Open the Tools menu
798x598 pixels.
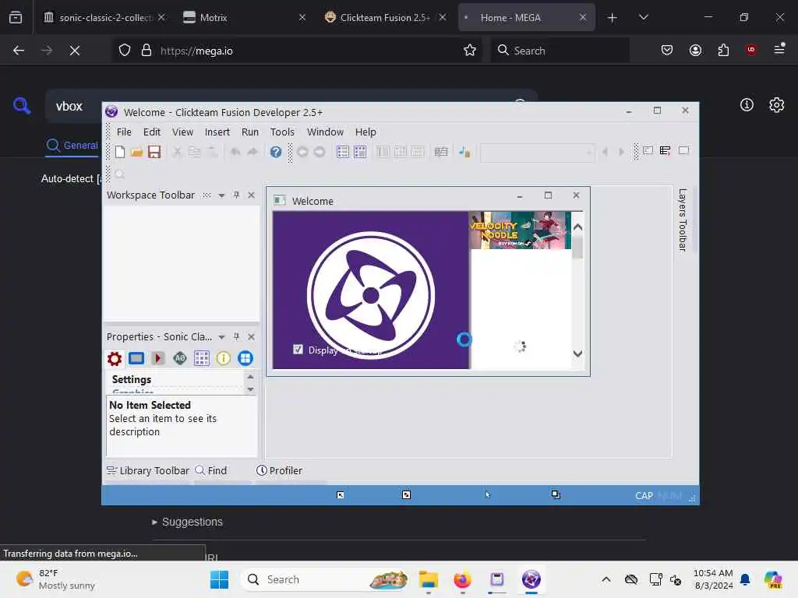point(282,132)
